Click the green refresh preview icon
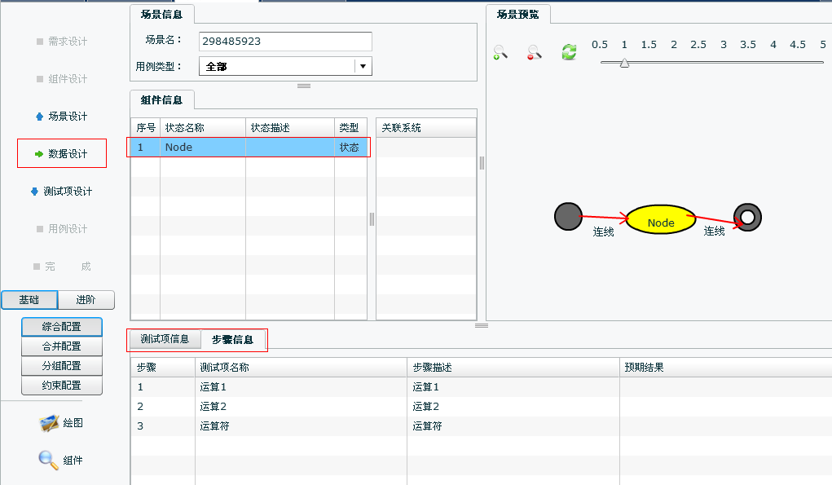832x485 pixels. (569, 52)
